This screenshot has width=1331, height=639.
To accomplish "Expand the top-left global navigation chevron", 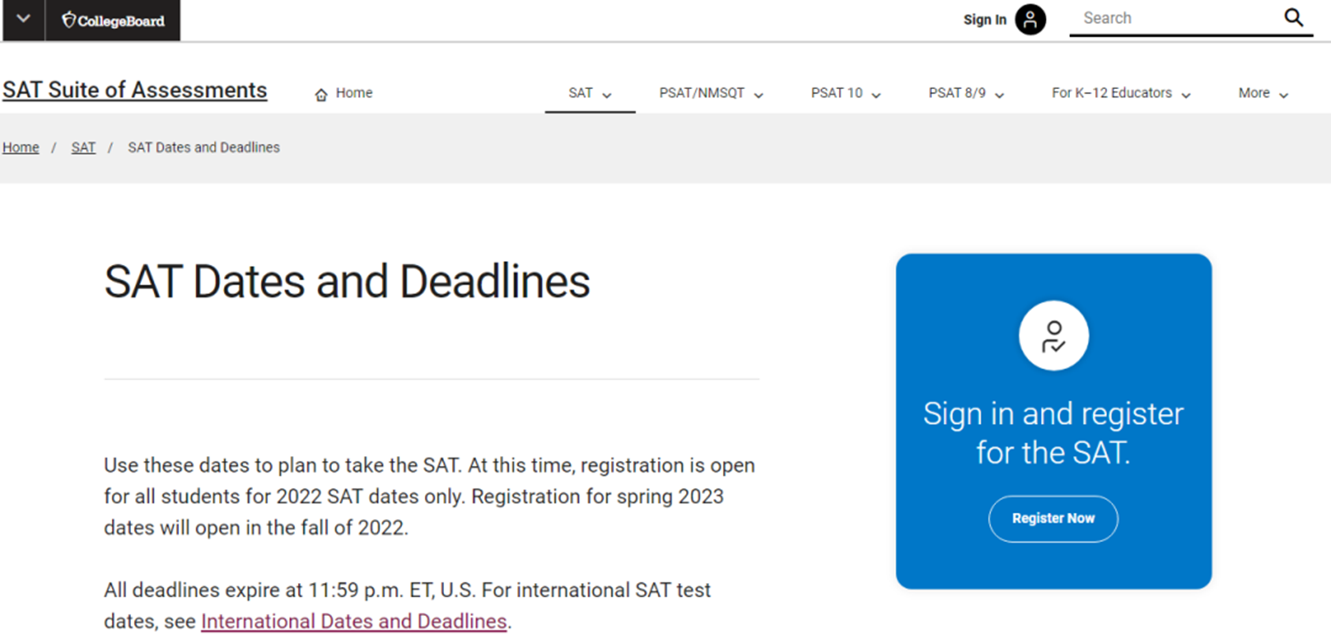I will (24, 19).
